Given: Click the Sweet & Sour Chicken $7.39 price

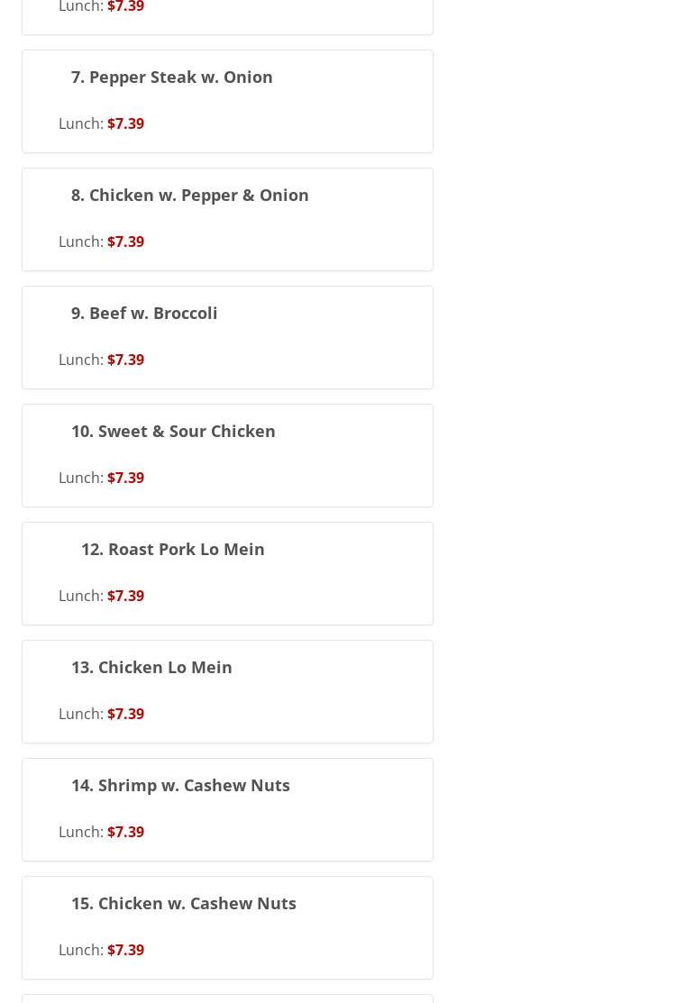Looking at the screenshot, I should coord(125,478).
